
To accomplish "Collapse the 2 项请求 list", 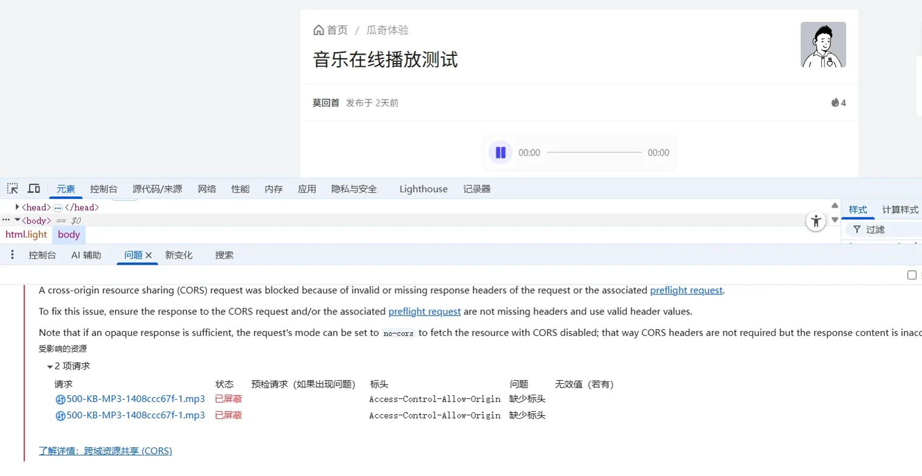I will pos(50,367).
